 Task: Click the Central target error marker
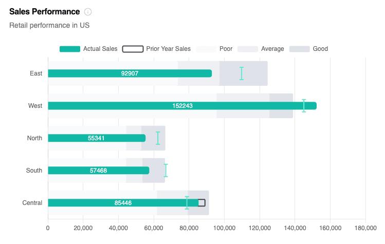point(187,203)
